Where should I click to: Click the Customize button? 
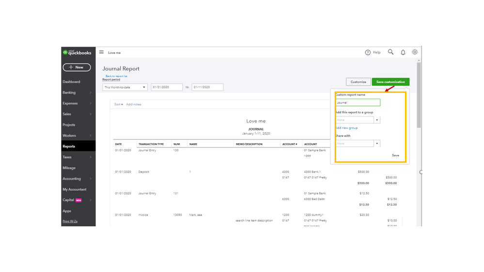(x=358, y=82)
